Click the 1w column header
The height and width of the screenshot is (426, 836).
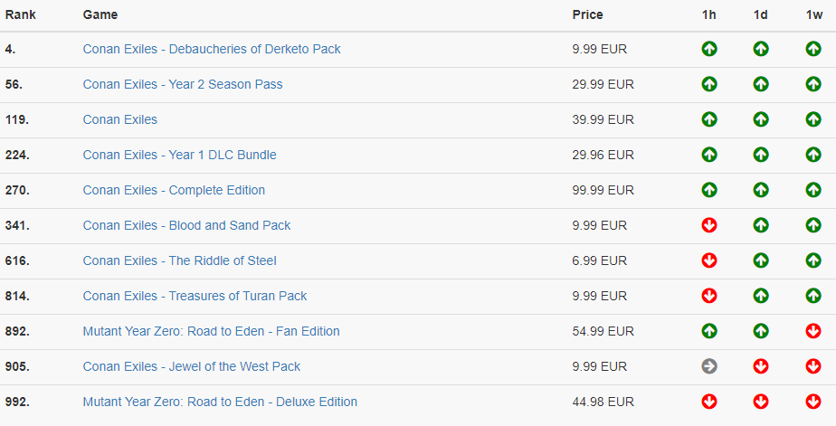tap(813, 14)
